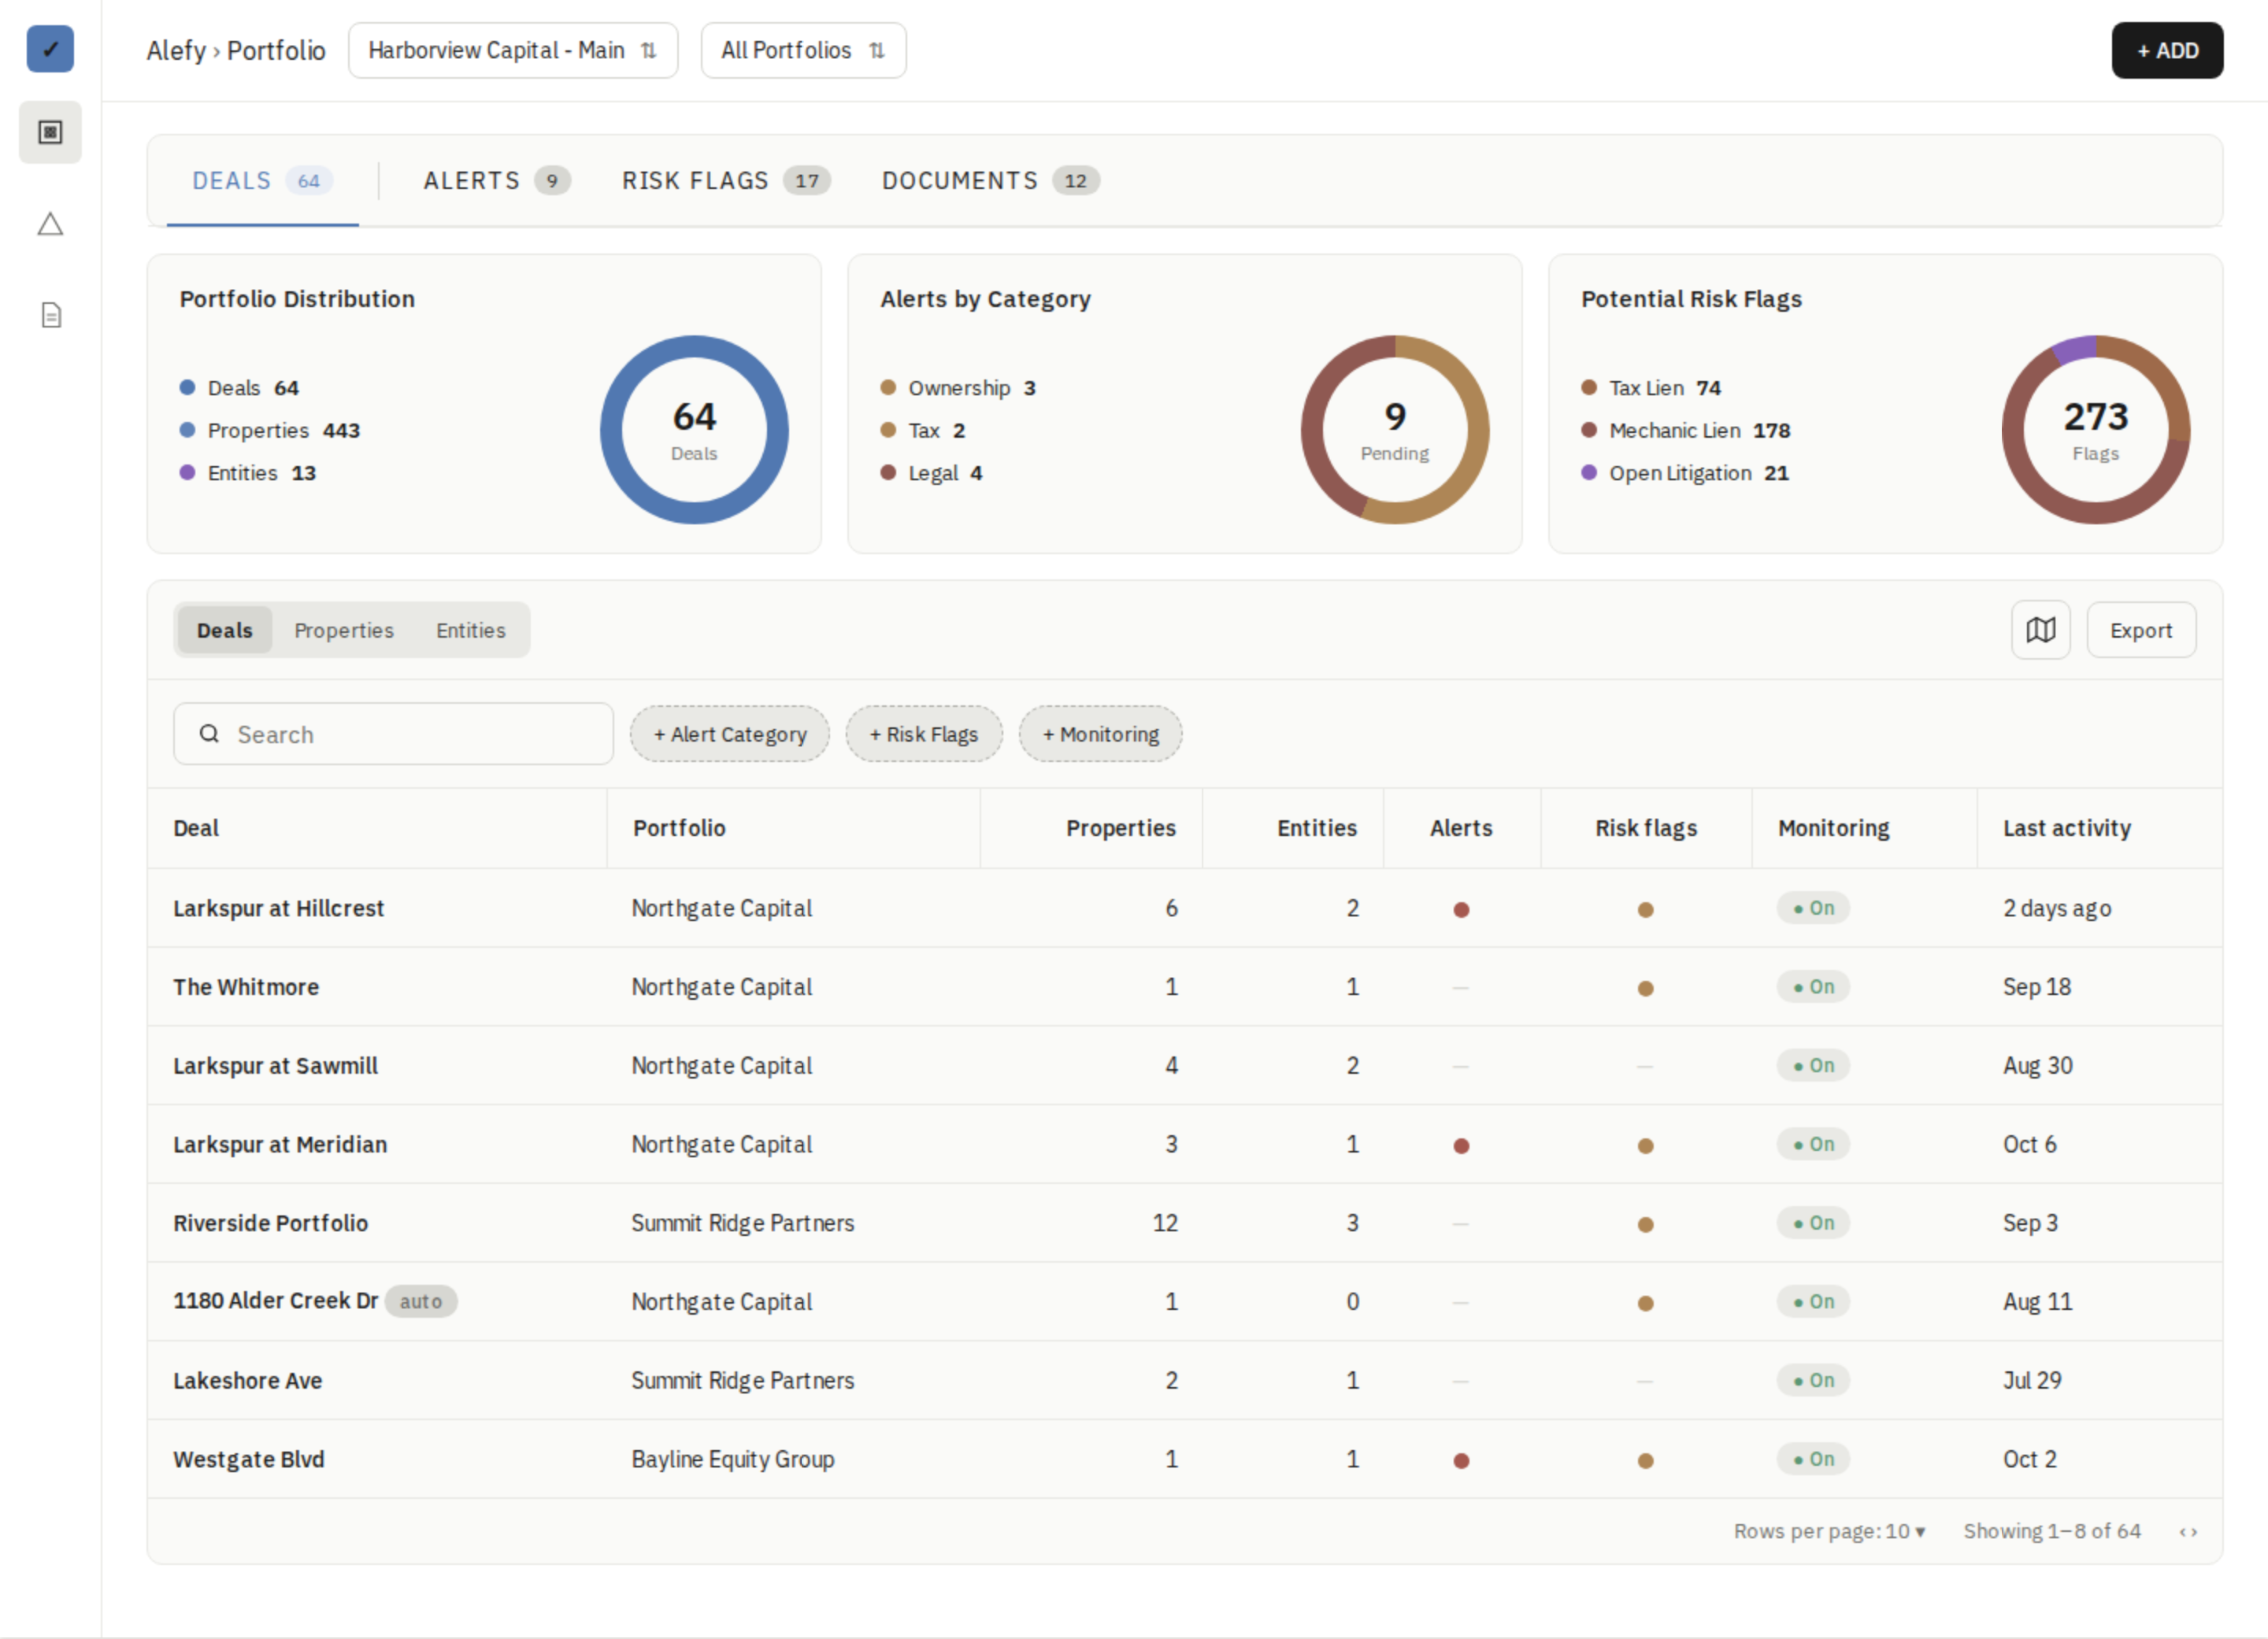Click the auto tag on 1180 Alder Creek Dr
The image size is (2268, 1639).
(421, 1301)
